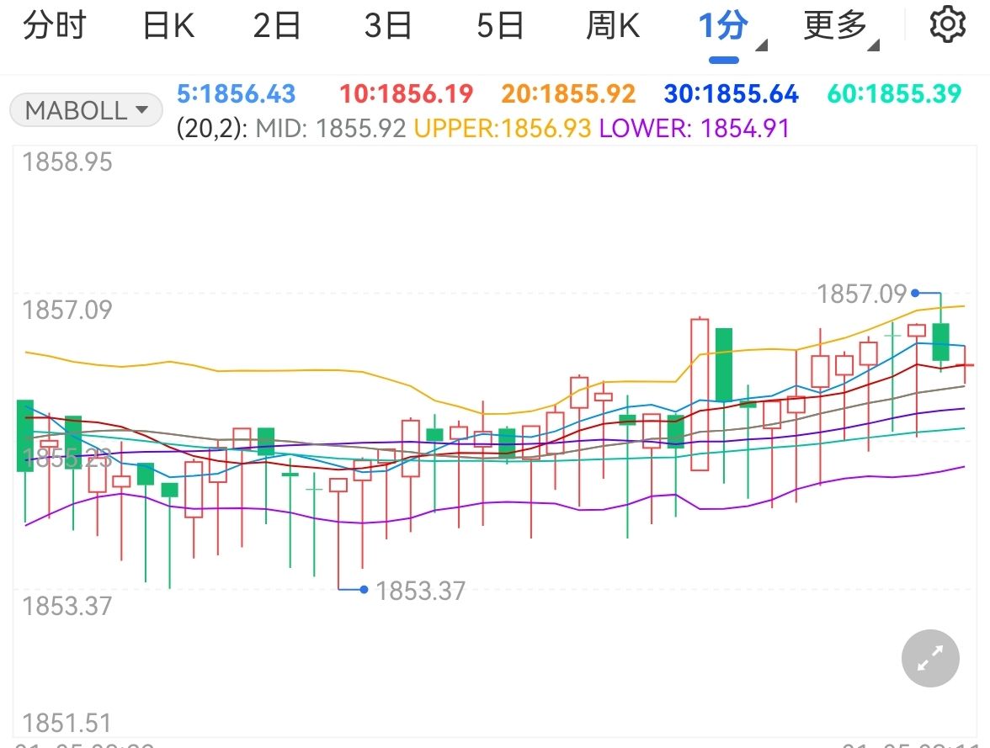The width and height of the screenshot is (990, 748).
Task: Open the 5日 chart tab
Action: click(x=500, y=26)
